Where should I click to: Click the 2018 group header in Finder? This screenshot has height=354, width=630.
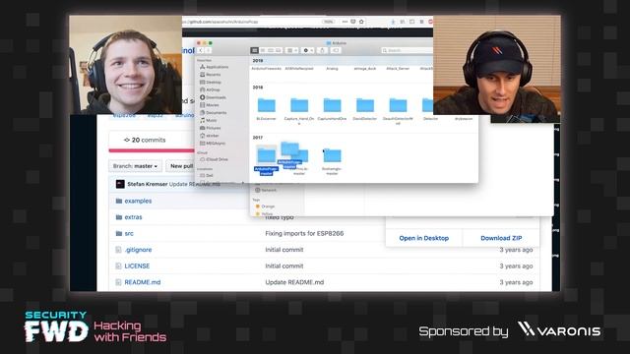[x=258, y=88]
